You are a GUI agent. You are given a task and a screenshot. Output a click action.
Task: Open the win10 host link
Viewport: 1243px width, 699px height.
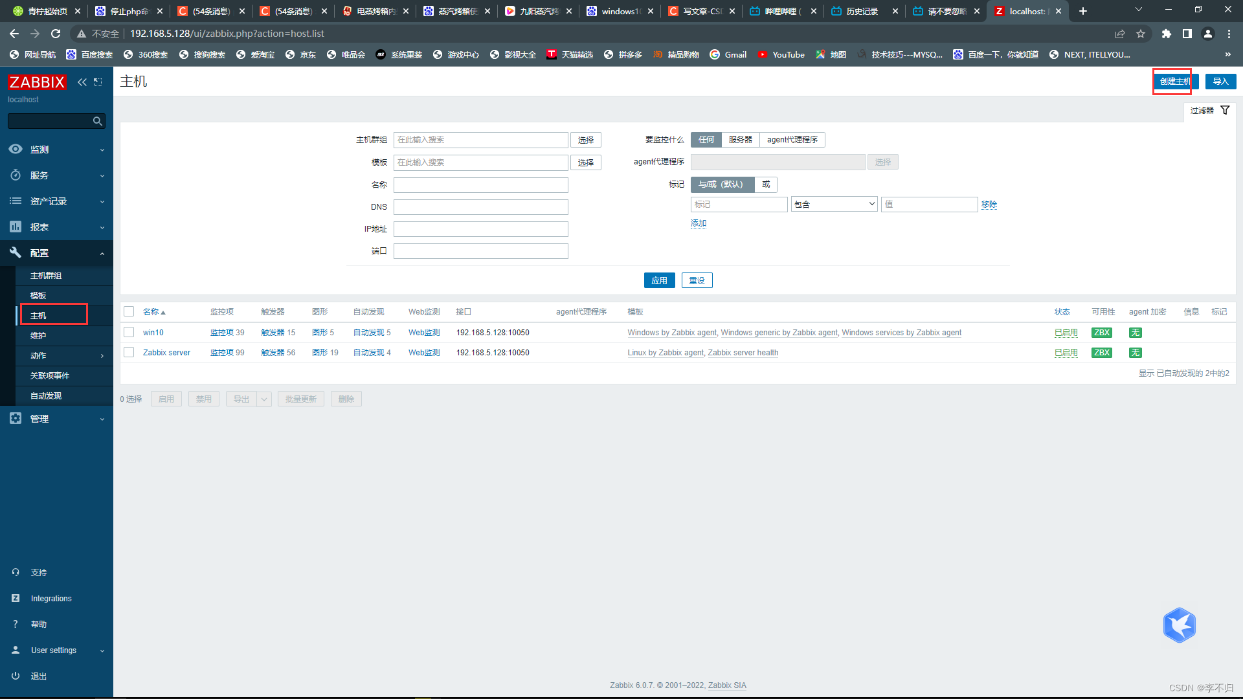tap(153, 333)
